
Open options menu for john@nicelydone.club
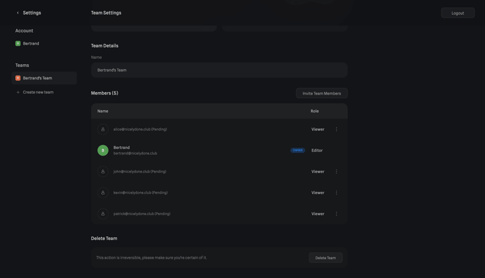click(x=336, y=172)
